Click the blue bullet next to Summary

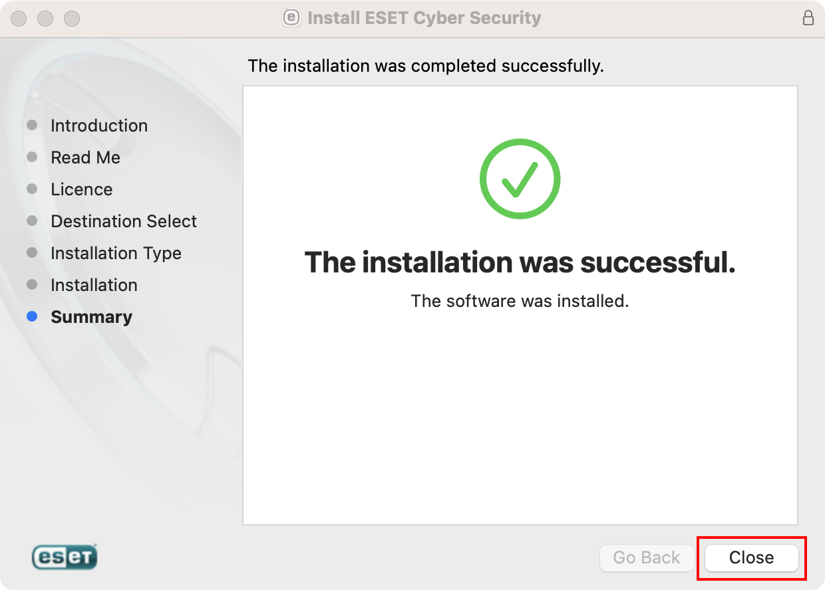(32, 317)
